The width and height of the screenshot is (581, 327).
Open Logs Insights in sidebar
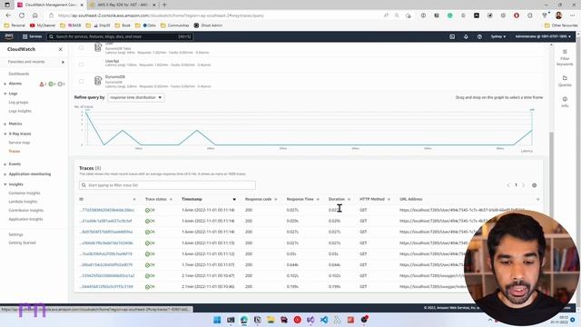click(20, 111)
